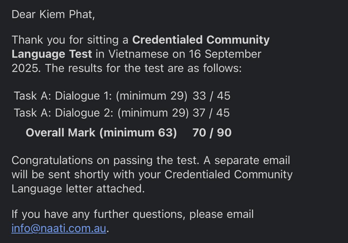Select the Dialogue 1 score "33 / 45"
Viewport: 348px width, 243px height.
coord(211,96)
